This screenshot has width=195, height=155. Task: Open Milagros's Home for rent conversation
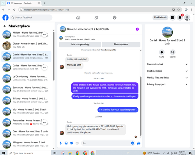point(26,144)
